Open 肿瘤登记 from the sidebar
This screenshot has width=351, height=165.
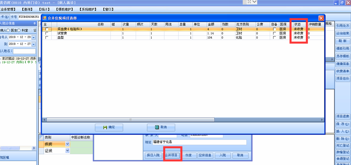pyautogui.click(x=343, y=152)
